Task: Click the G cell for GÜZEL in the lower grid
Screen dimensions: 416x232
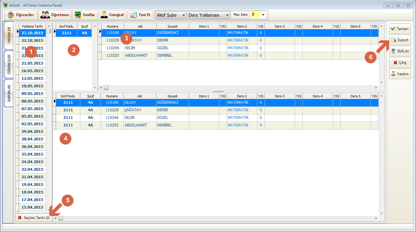Action: [x=261, y=118]
